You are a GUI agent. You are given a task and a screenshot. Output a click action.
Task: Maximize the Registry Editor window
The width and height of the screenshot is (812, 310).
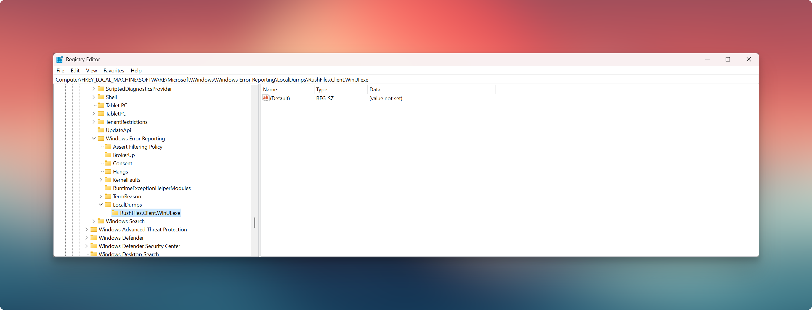point(727,59)
